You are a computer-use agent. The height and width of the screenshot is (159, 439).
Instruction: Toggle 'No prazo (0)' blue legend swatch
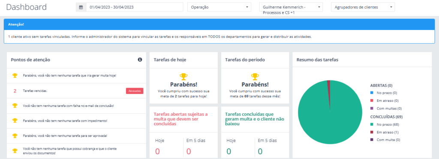coord(372,93)
